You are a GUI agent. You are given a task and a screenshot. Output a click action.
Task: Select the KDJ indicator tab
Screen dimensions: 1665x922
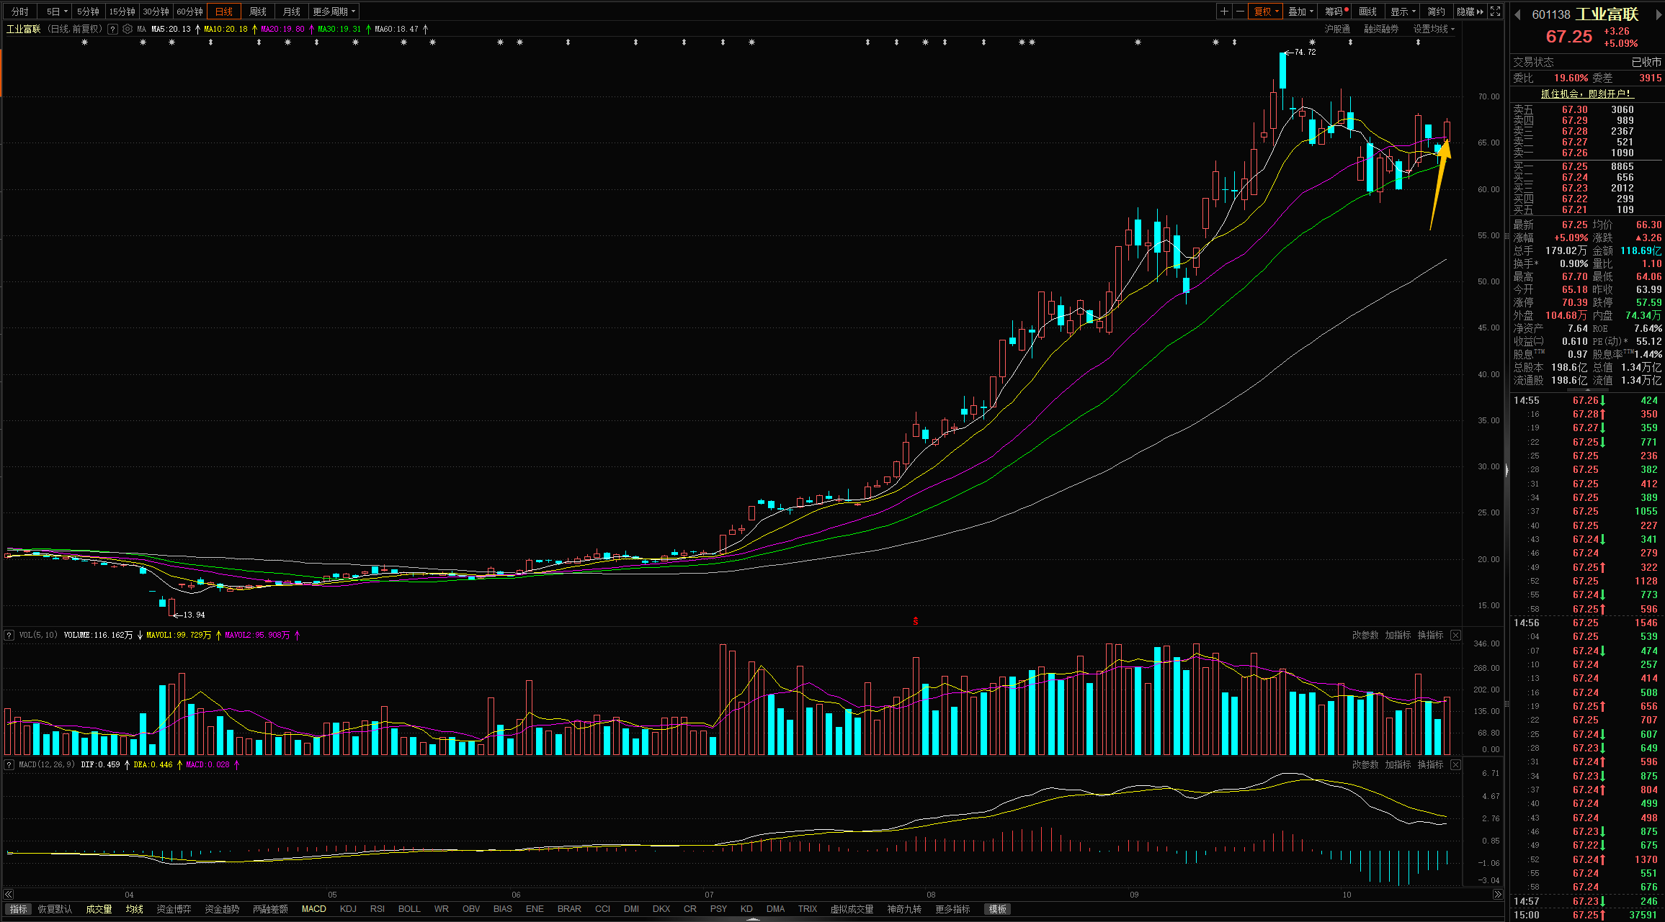click(x=348, y=909)
